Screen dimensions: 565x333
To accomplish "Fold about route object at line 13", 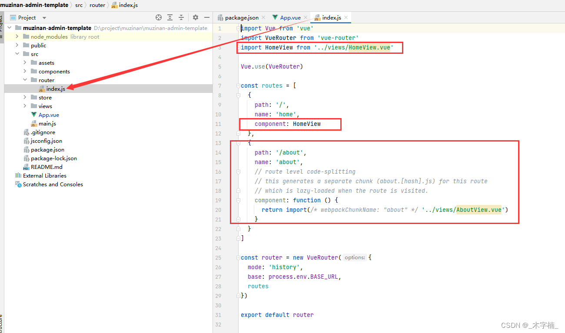I will (238, 143).
